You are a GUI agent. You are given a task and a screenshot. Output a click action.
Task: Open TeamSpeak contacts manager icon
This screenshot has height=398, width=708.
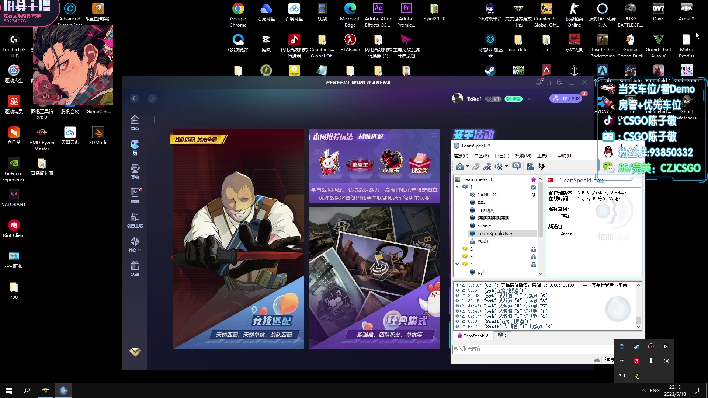[530, 167]
